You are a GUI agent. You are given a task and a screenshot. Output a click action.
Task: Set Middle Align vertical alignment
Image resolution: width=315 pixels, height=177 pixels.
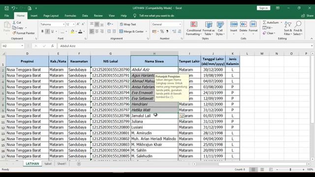click(97, 24)
